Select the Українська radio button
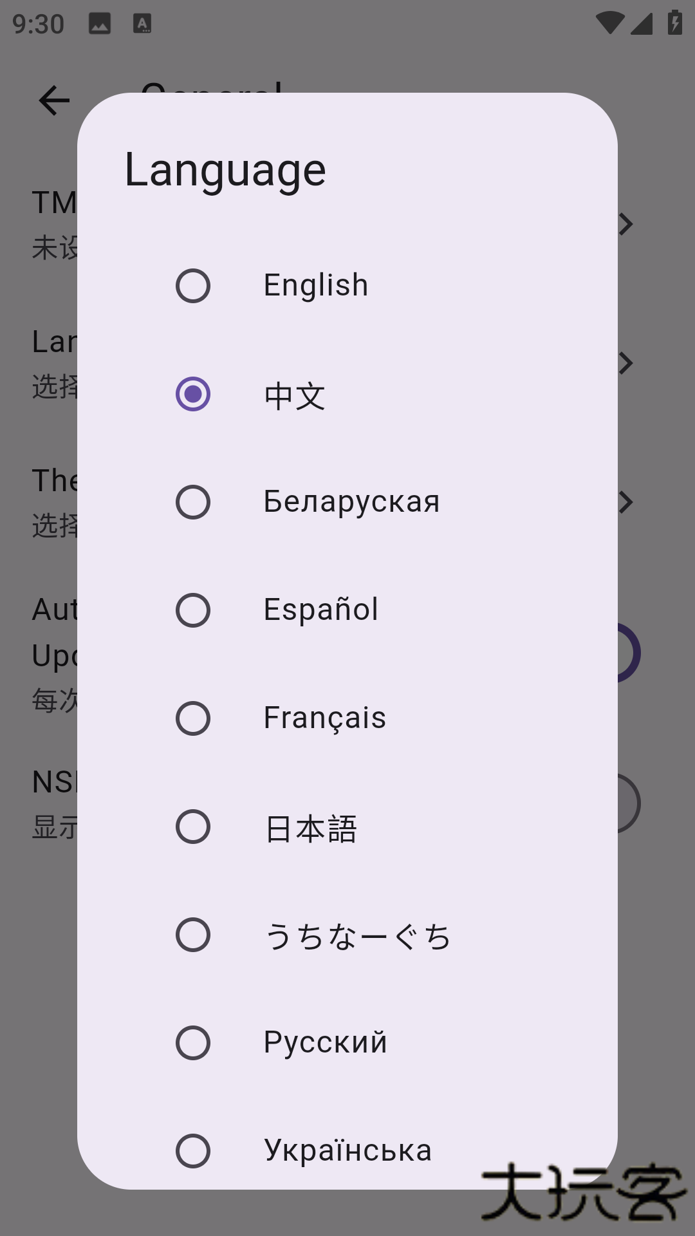The height and width of the screenshot is (1236, 695). 193,1151
